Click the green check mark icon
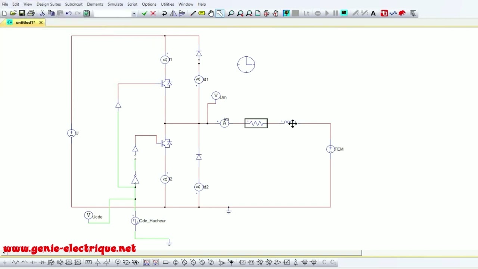 [x=145, y=13]
